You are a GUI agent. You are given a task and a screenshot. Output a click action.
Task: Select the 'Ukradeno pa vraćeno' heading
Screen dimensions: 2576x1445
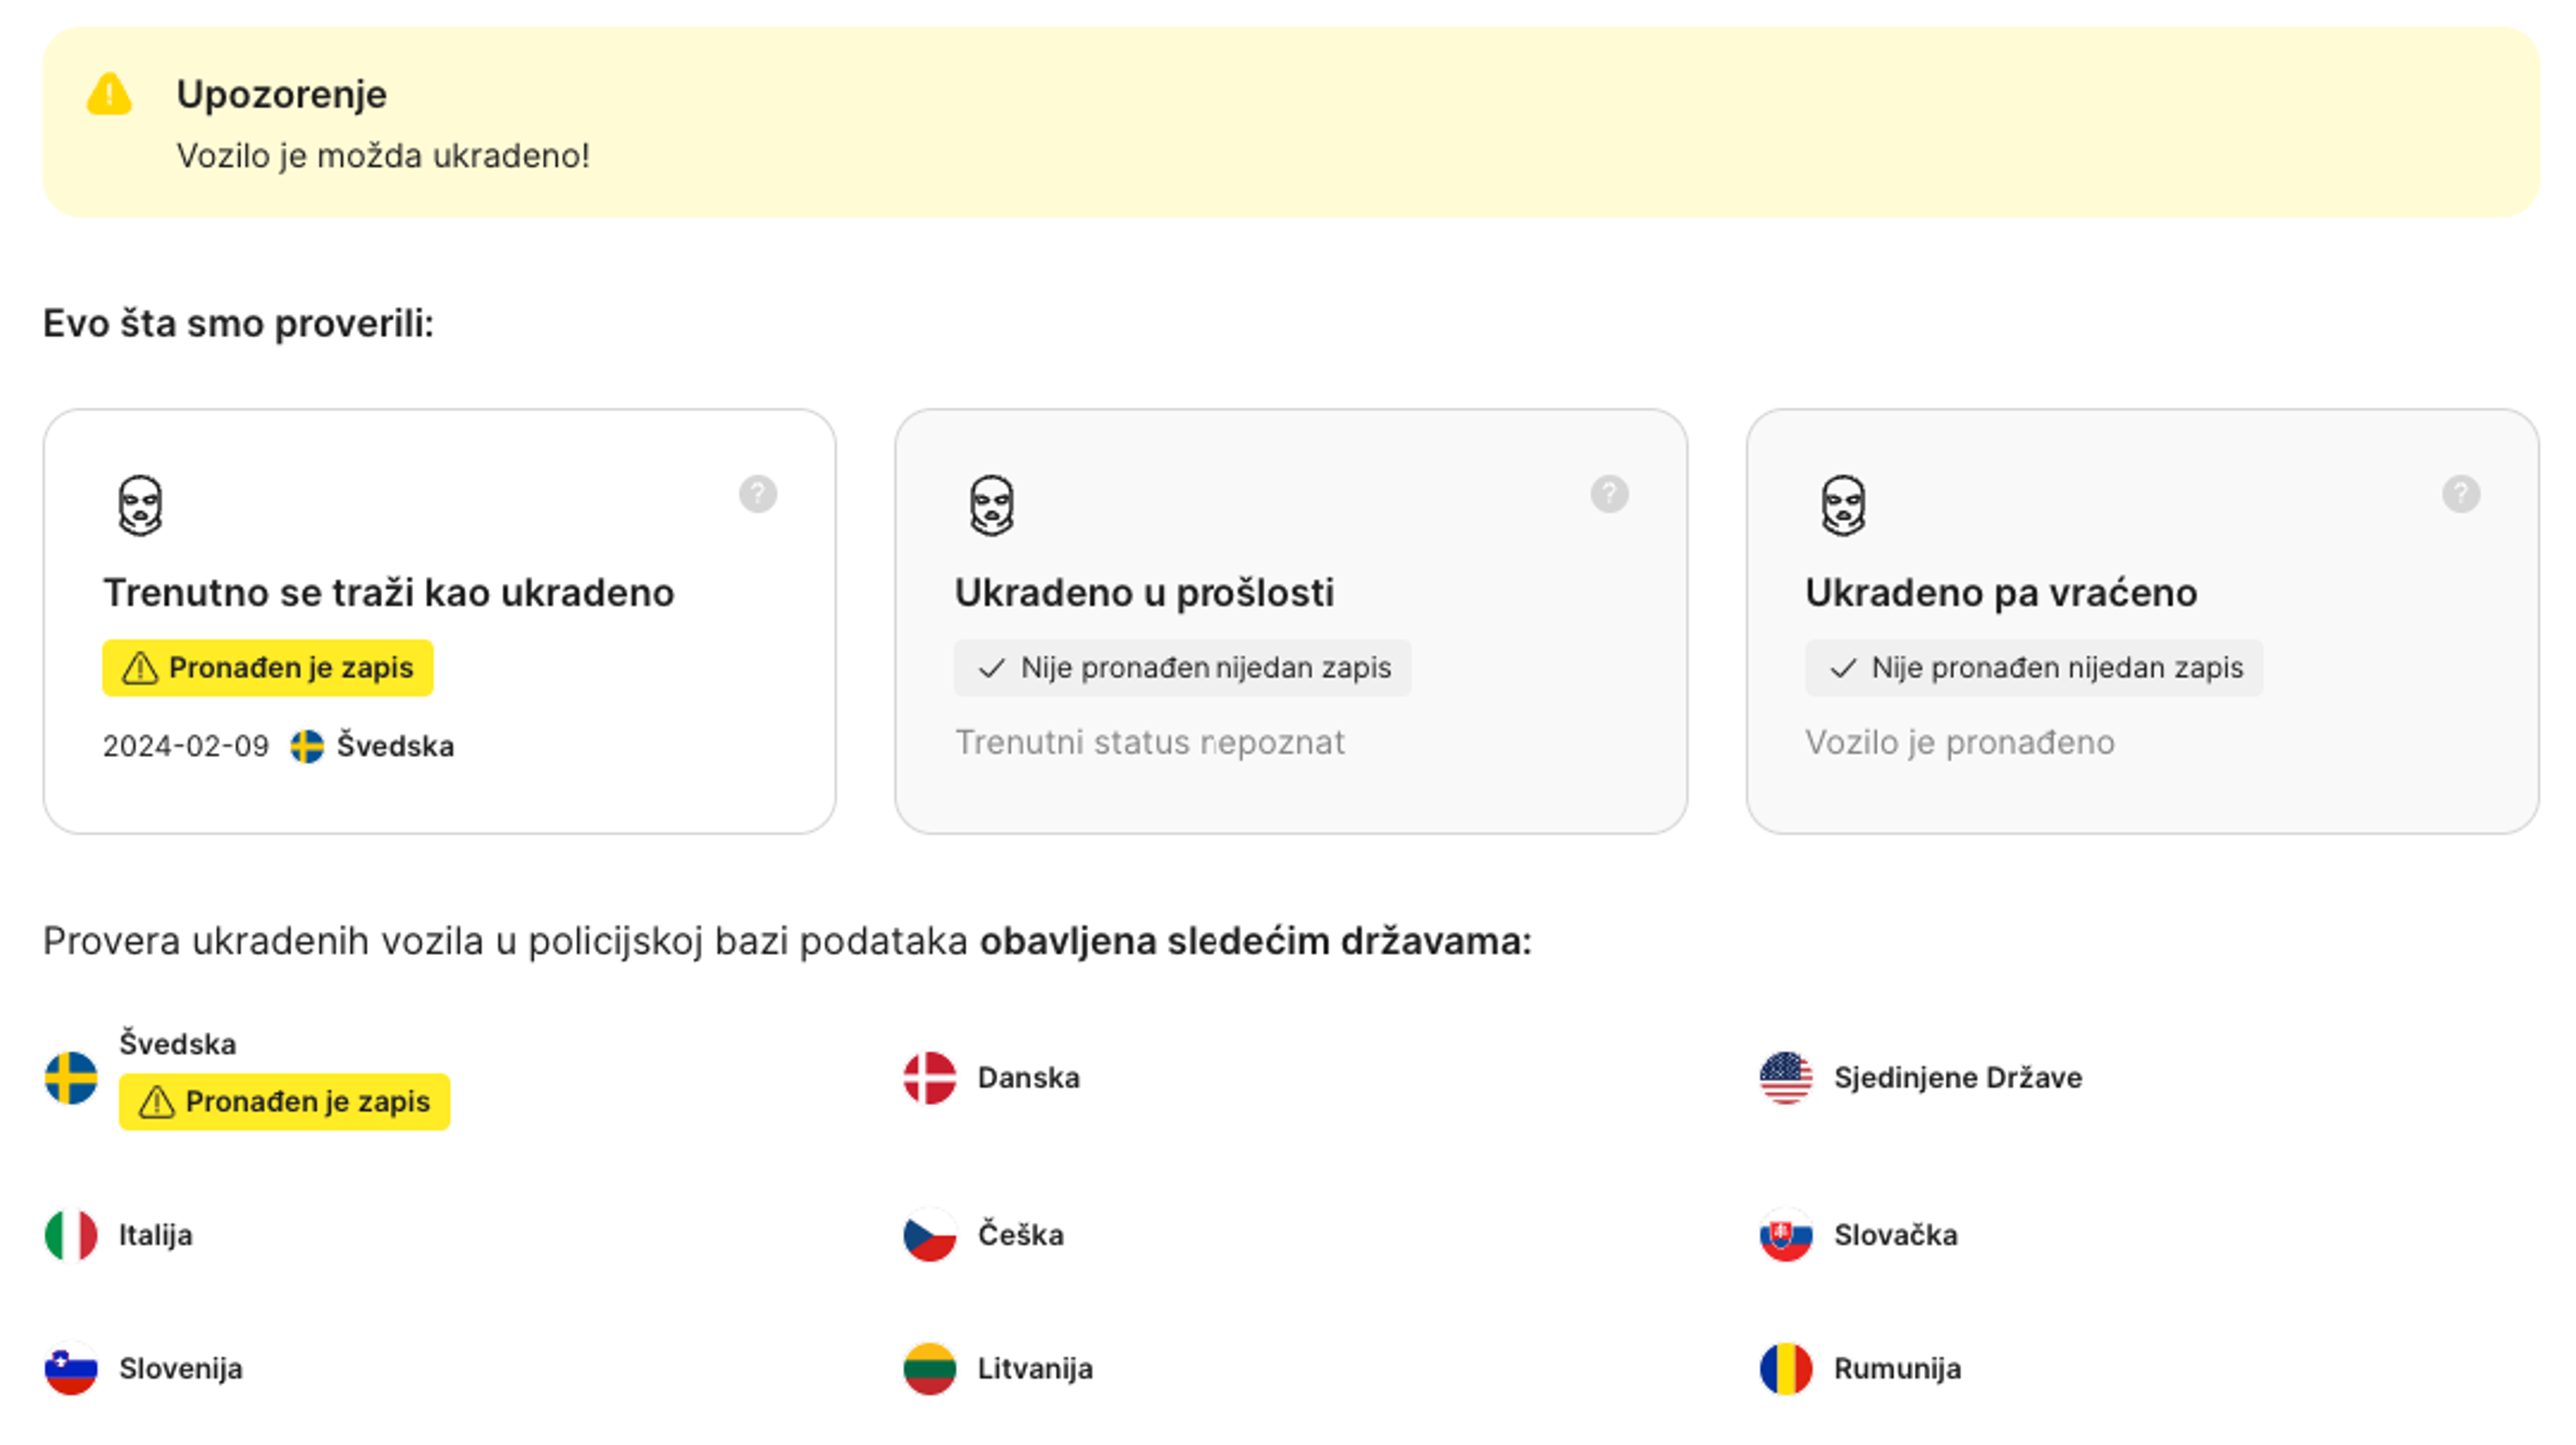point(2001,593)
